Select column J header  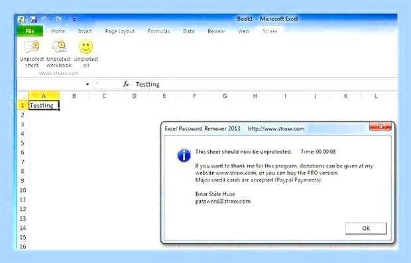pyautogui.click(x=316, y=96)
